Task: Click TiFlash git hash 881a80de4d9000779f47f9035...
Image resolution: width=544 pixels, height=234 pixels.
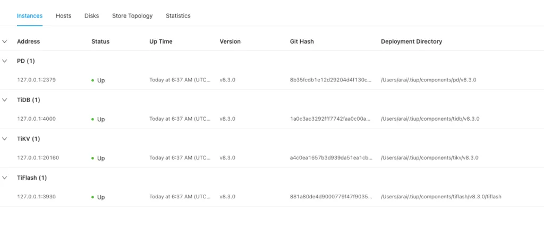Action: point(331,196)
